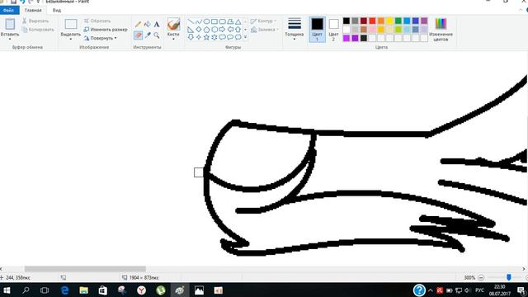Select Цвет 2 background color button
This screenshot has width=528, height=297.
point(333,30)
